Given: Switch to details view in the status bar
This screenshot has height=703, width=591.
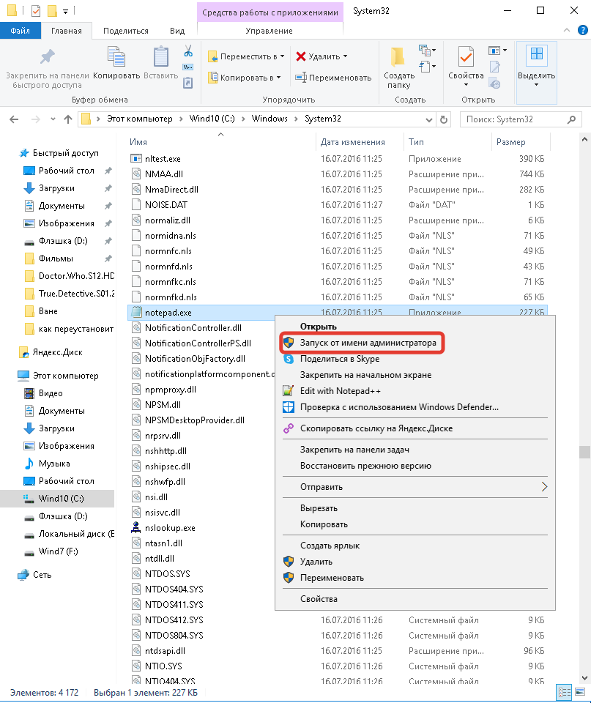Looking at the screenshot, I should coord(564,691).
